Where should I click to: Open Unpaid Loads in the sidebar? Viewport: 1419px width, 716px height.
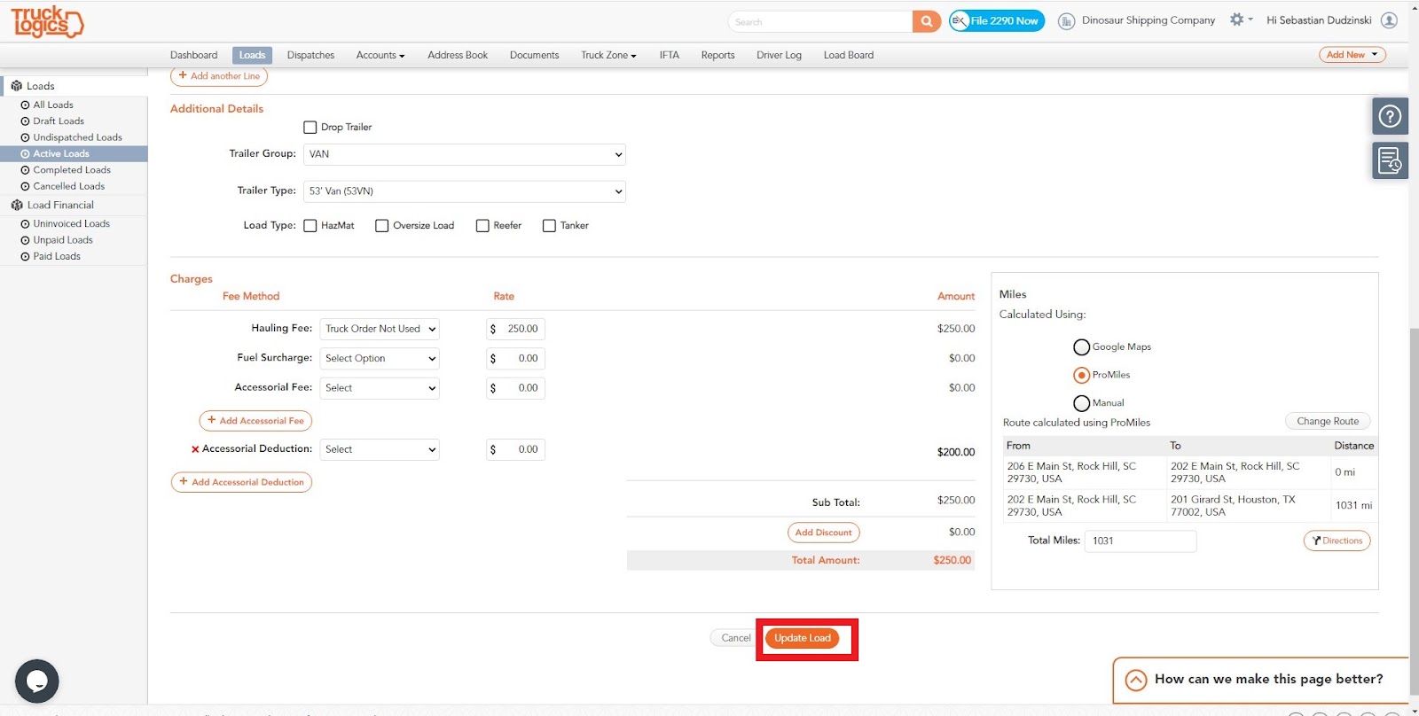[x=62, y=240]
